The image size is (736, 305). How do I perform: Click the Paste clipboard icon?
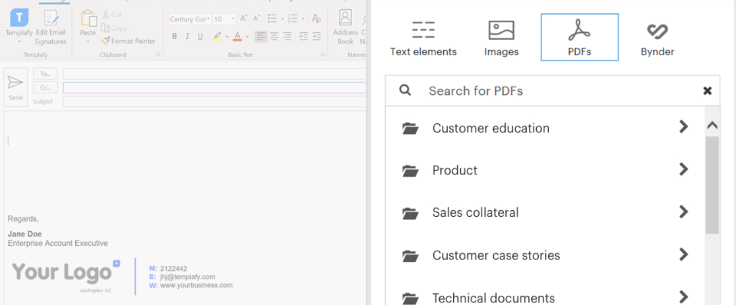(x=88, y=21)
